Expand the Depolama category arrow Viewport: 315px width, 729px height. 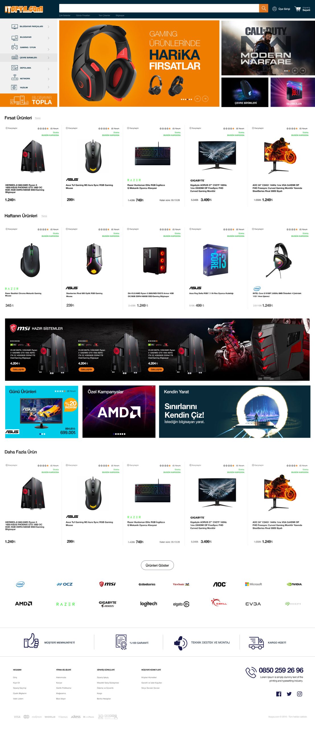[x=48, y=69]
